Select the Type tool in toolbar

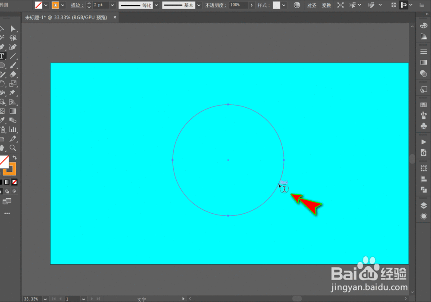[x=2, y=56]
